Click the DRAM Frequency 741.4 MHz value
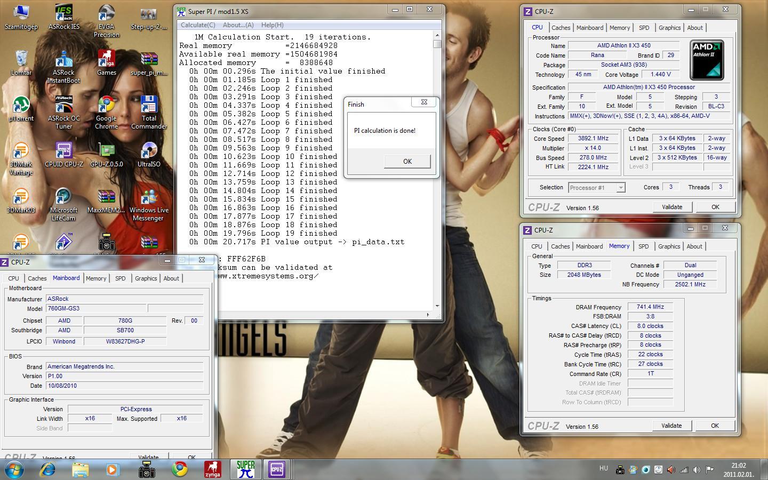The image size is (768, 480). (x=650, y=307)
